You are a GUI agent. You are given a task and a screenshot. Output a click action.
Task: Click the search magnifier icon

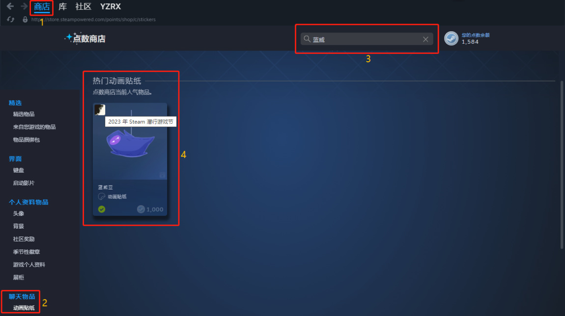tap(307, 39)
